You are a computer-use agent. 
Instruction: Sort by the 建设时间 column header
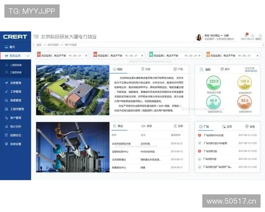(176, 135)
